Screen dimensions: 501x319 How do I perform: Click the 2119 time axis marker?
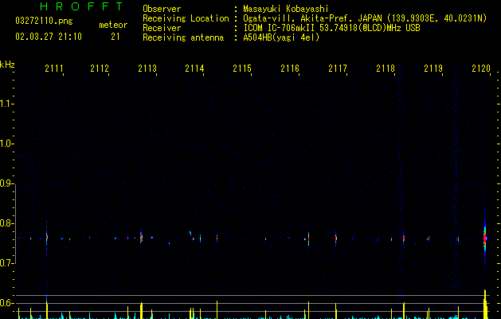433,68
